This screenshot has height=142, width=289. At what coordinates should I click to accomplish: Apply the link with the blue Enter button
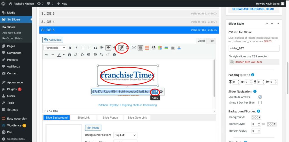pos(155,92)
